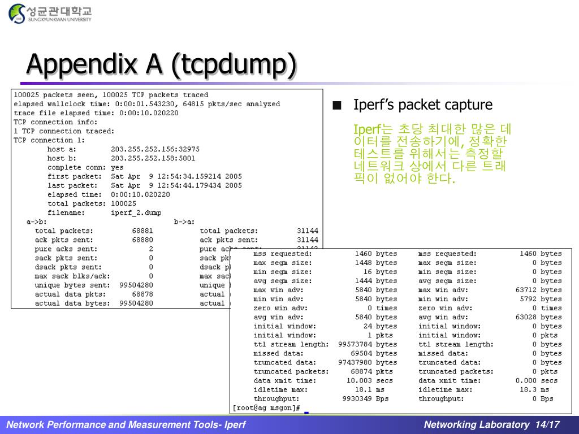579x434 pixels.
Task: Click 'idletime max: 18.1 ms'
Action: (x=319, y=389)
